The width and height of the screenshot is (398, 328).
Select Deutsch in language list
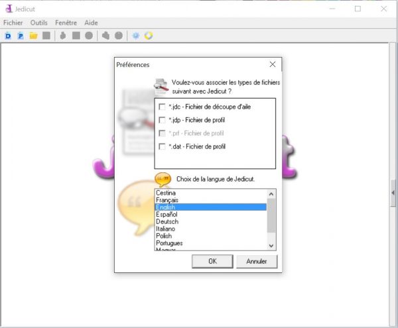coord(211,221)
